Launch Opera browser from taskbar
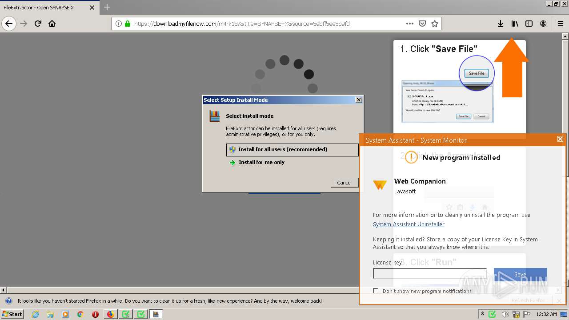Screen dimensions: 569x320 tap(95, 314)
